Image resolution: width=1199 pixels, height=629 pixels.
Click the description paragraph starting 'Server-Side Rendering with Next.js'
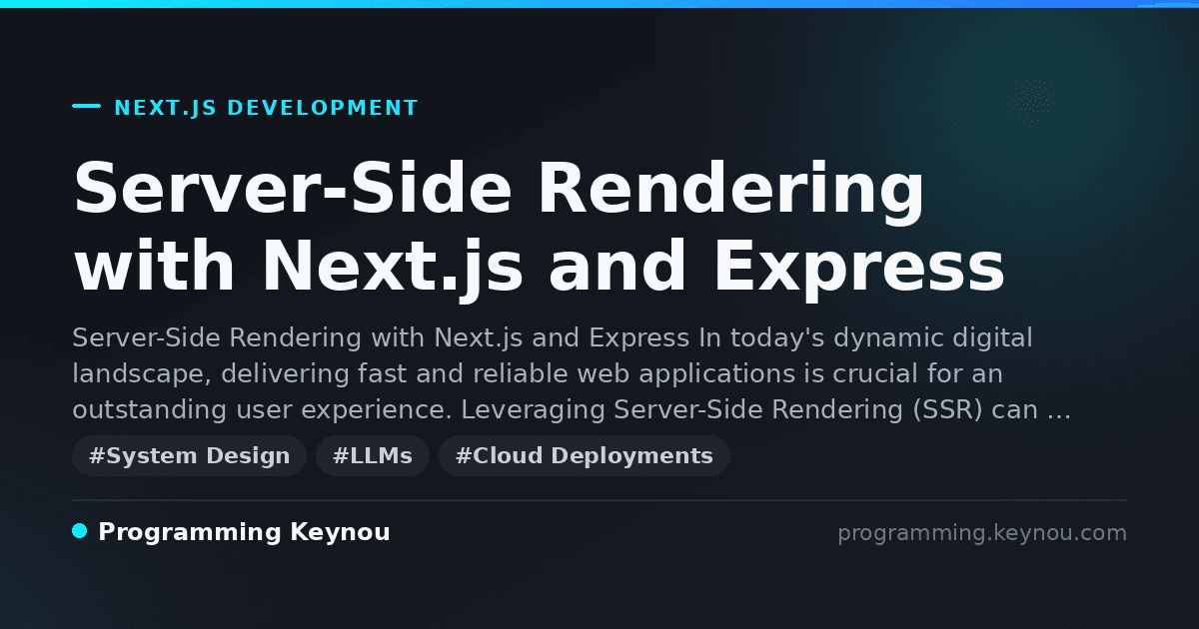coord(572,374)
